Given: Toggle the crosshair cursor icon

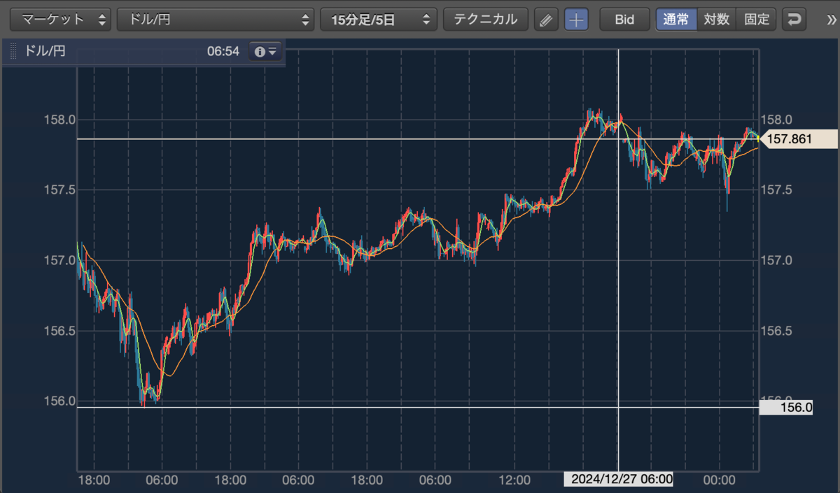Looking at the screenshot, I should coord(577,20).
